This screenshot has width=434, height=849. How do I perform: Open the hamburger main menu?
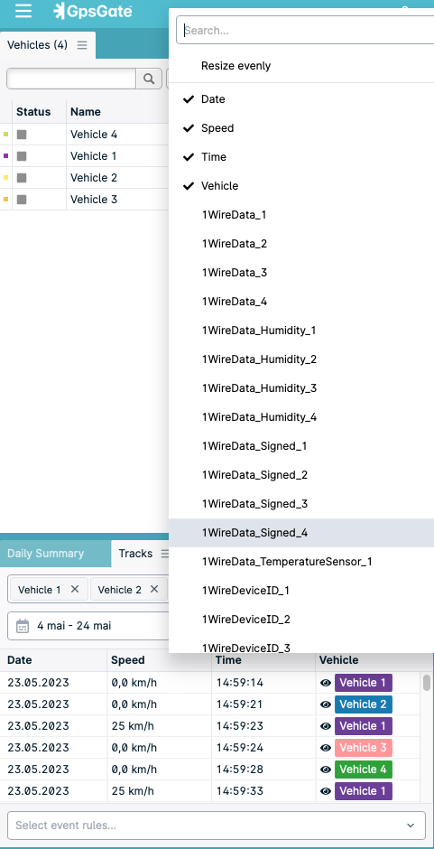pyautogui.click(x=23, y=12)
